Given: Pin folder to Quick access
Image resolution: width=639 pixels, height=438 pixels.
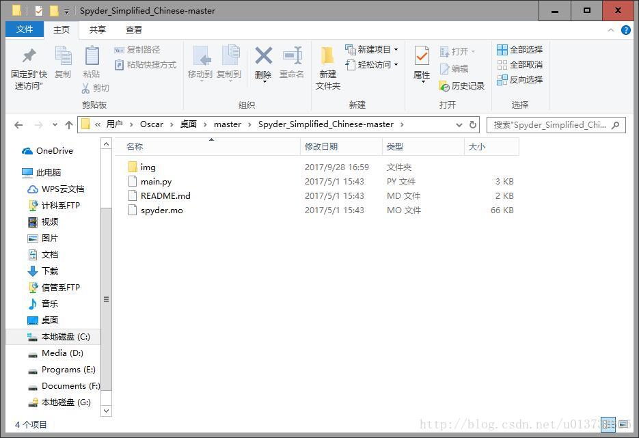Looking at the screenshot, I should [x=29, y=68].
